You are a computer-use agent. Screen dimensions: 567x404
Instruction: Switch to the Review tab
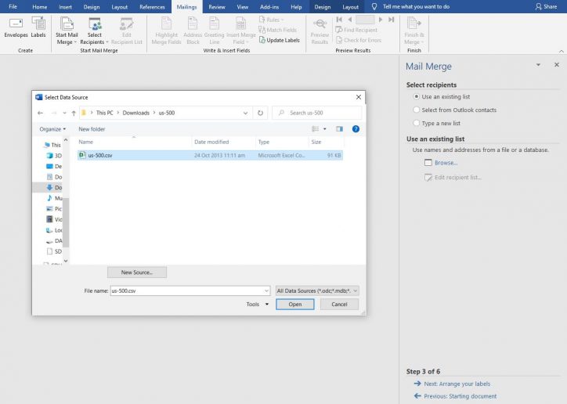pos(217,6)
